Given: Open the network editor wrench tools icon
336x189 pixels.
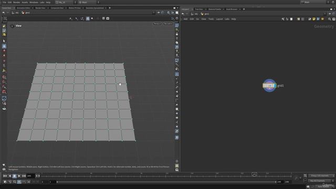Looking at the screenshot, I should [x=283, y=19].
